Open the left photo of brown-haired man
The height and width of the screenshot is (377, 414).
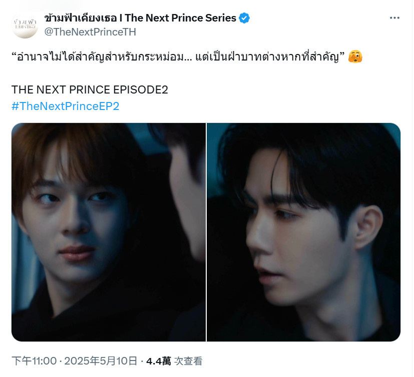tap(109, 232)
